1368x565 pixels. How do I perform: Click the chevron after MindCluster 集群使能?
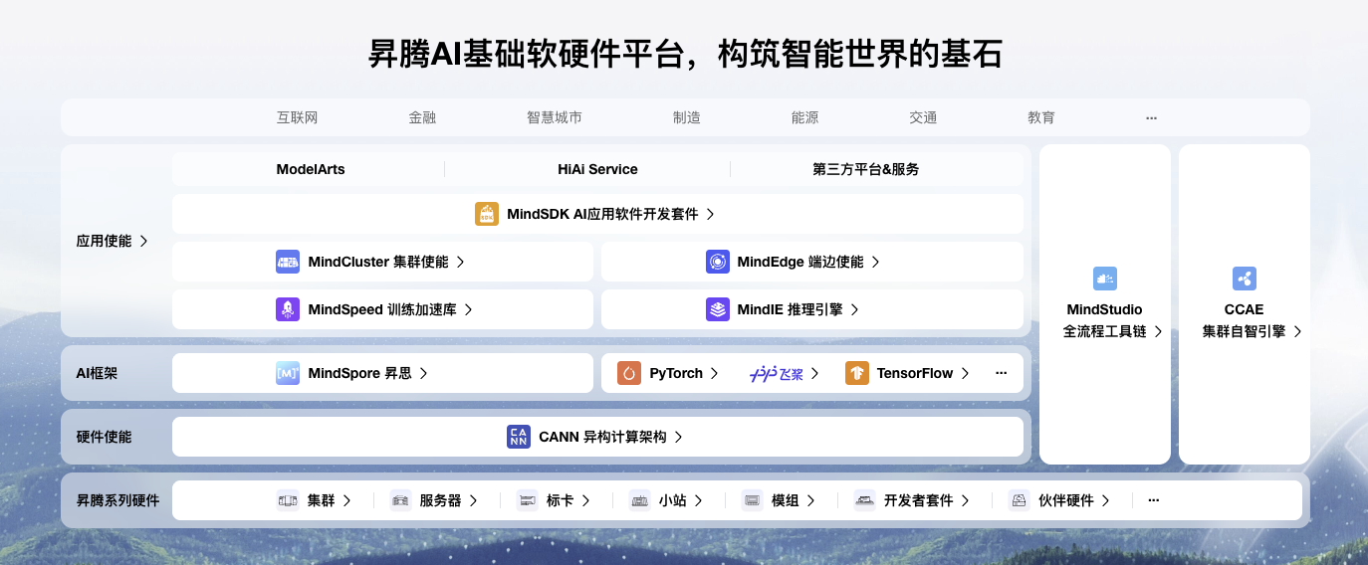[x=461, y=262]
